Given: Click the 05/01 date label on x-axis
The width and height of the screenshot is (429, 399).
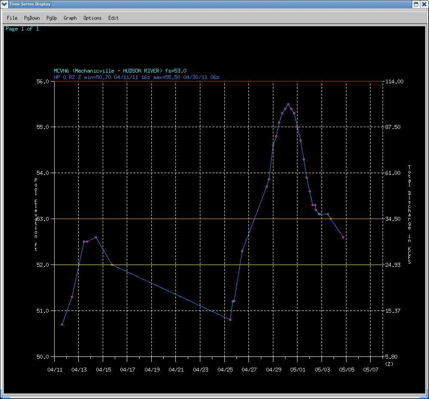Looking at the screenshot, I should [x=297, y=370].
